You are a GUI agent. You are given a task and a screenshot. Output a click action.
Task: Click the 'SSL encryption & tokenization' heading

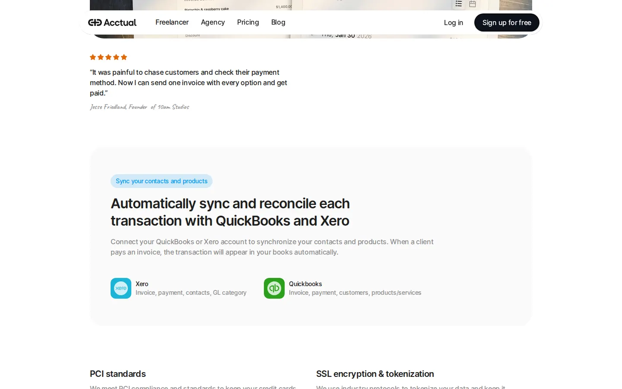tap(375, 374)
